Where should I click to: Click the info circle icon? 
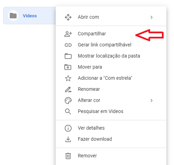pos(68,128)
